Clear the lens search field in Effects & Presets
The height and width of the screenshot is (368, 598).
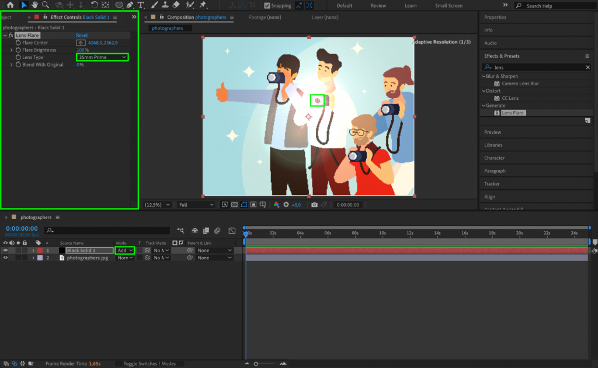pos(589,67)
